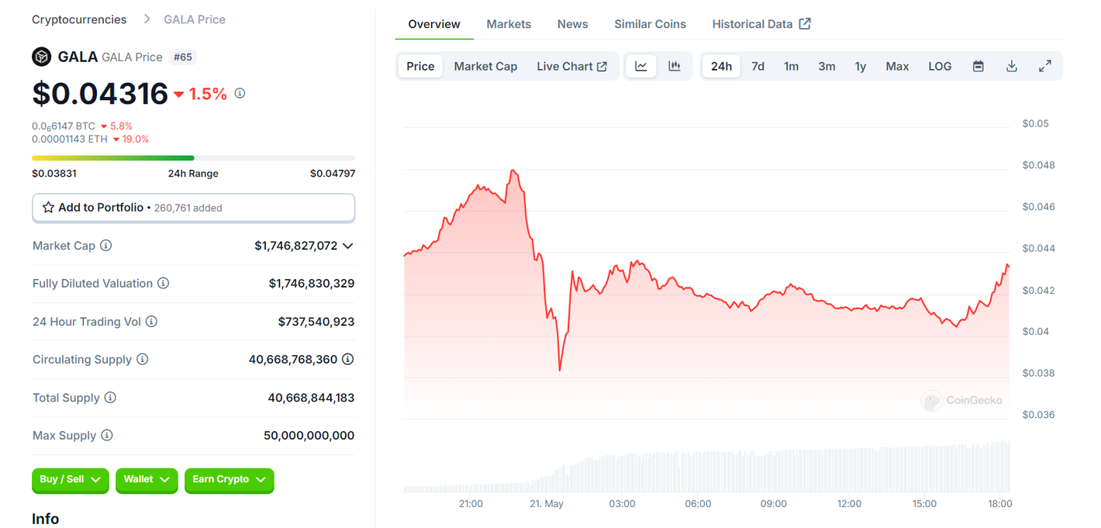Image resolution: width=1101 pixels, height=528 pixels.
Task: Switch to the Markets tab
Action: tap(509, 24)
